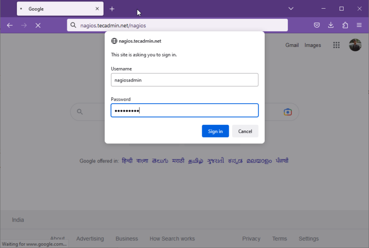
Task: Open the Pocket save icon
Action: point(317,25)
